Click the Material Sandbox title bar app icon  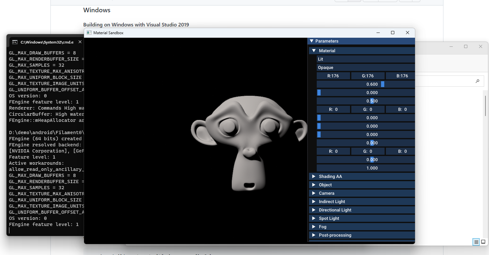click(x=89, y=33)
